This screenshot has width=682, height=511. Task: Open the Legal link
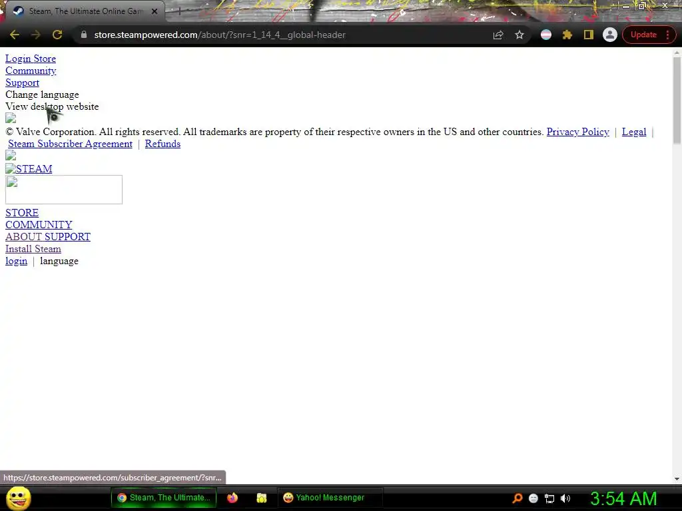[x=634, y=132]
